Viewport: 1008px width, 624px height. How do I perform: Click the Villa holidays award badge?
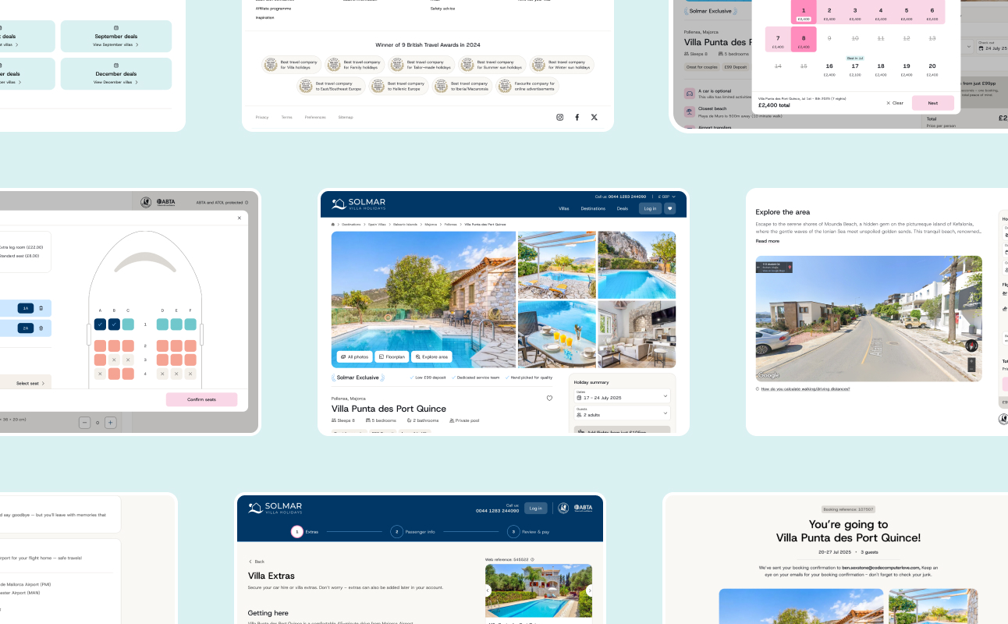pyautogui.click(x=292, y=65)
